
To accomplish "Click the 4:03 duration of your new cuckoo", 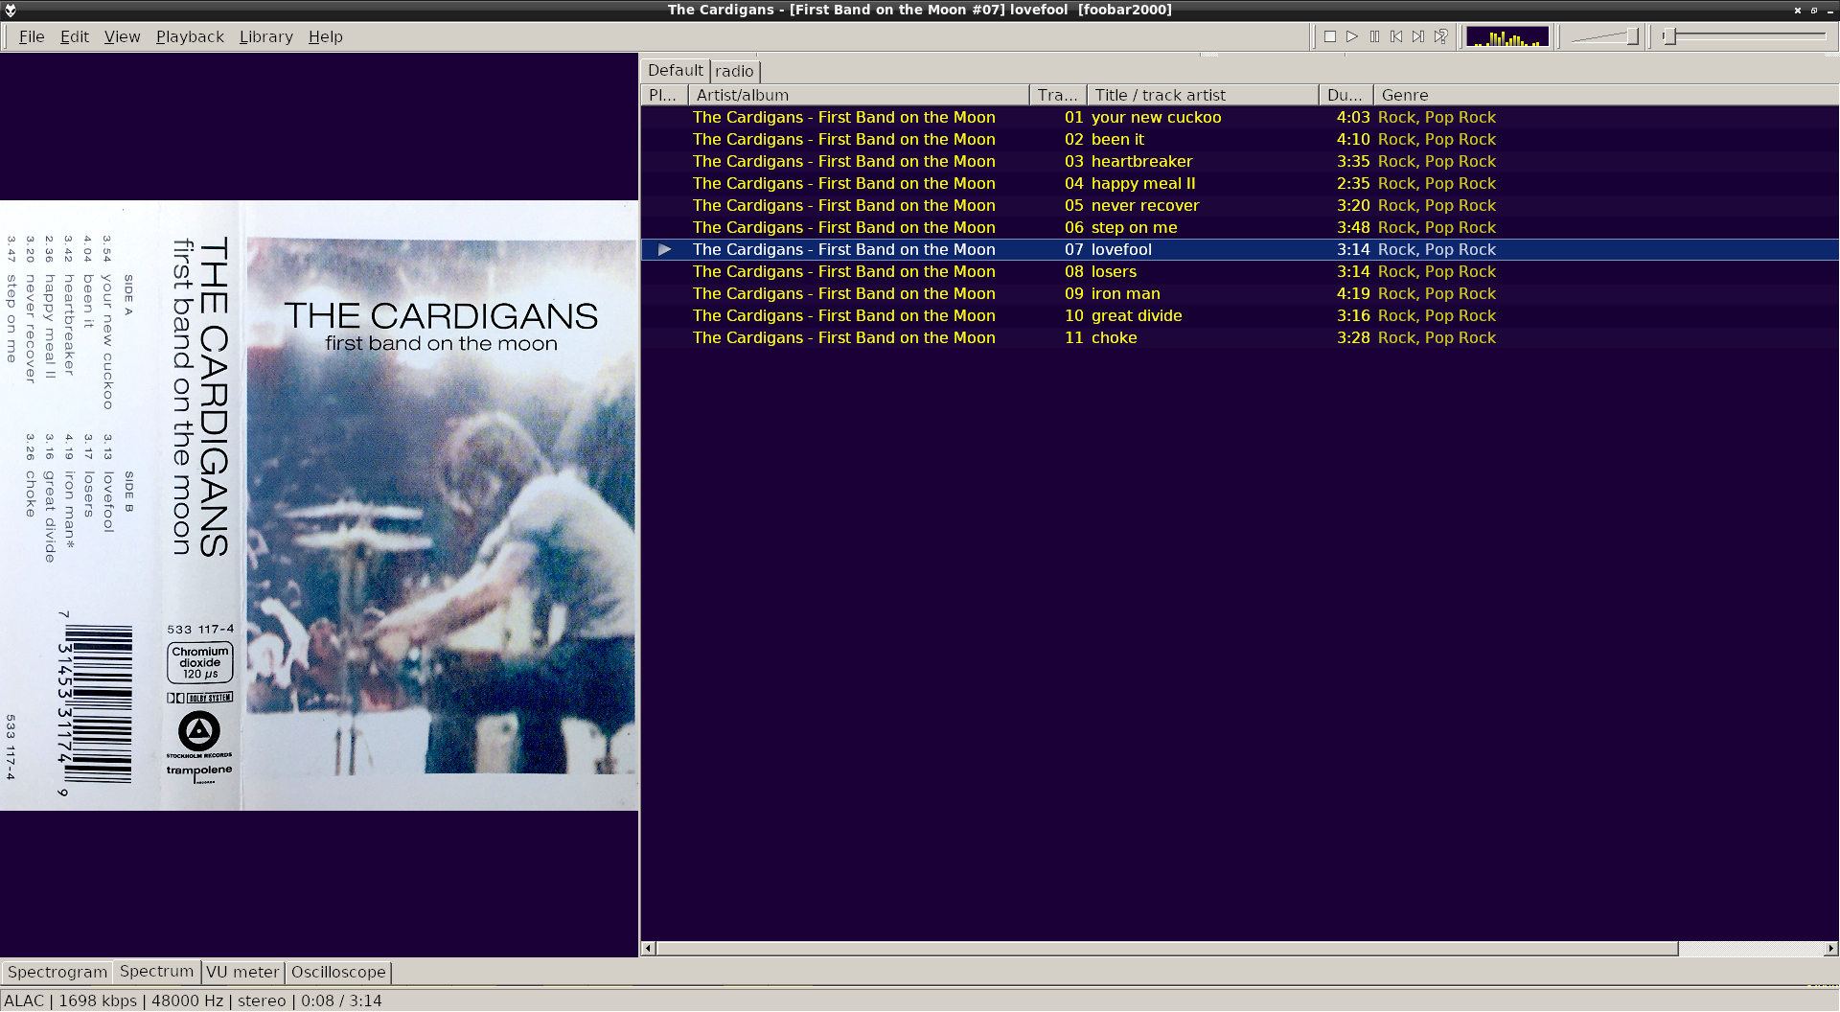I will tap(1353, 117).
